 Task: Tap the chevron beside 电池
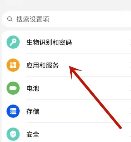pos(130,88)
